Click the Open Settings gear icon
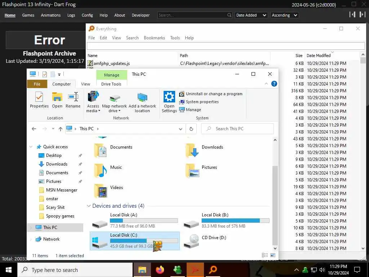Image resolution: width=369 pixels, height=277 pixels. pyautogui.click(x=169, y=97)
